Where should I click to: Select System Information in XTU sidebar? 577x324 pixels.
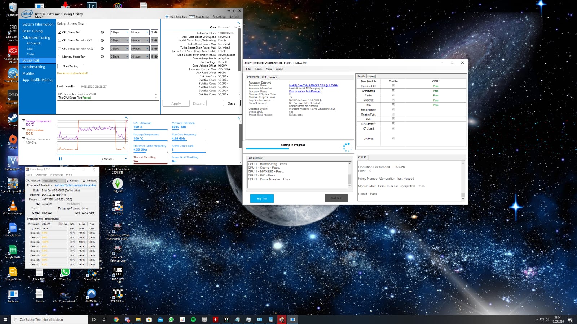point(38,24)
